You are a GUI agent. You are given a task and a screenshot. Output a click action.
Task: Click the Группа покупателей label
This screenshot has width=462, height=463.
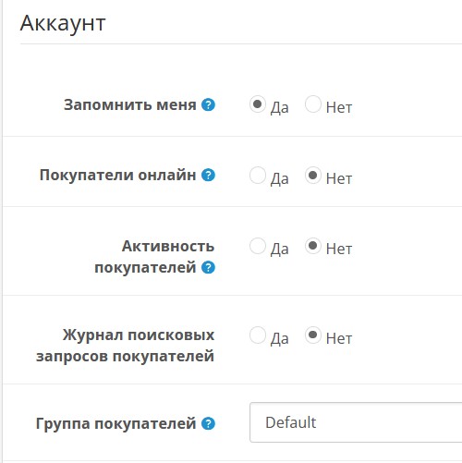[x=115, y=423]
